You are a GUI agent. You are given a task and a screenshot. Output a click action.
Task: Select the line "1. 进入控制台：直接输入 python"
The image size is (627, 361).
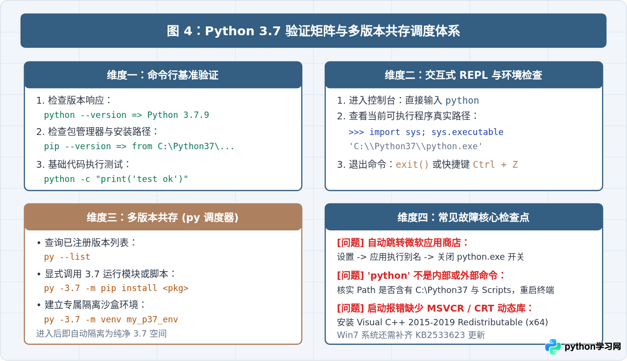tap(408, 100)
